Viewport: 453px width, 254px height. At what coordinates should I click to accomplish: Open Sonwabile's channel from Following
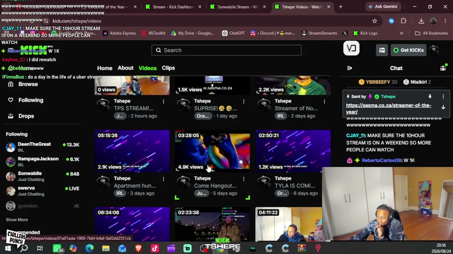tap(42, 176)
